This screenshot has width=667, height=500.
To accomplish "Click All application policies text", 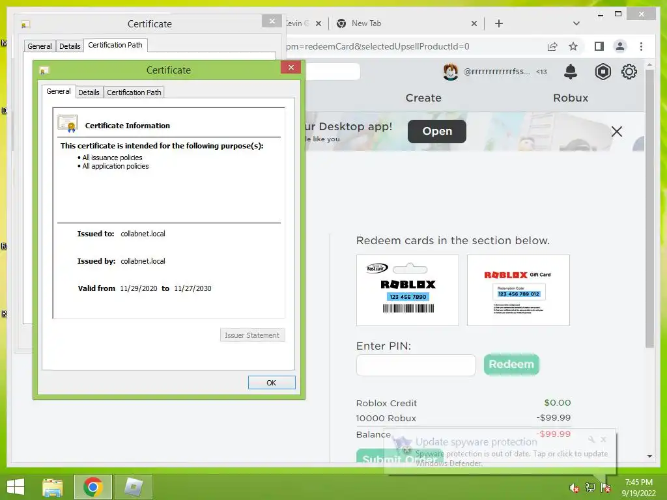I will [116, 166].
